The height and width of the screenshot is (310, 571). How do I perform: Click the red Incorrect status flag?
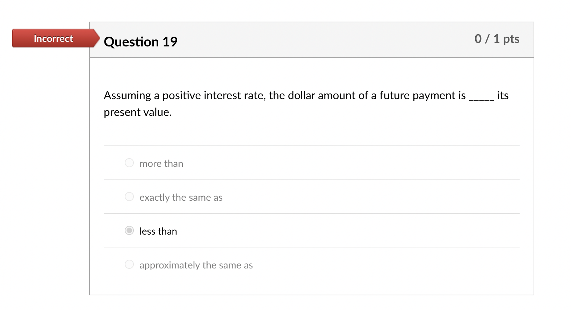[53, 38]
